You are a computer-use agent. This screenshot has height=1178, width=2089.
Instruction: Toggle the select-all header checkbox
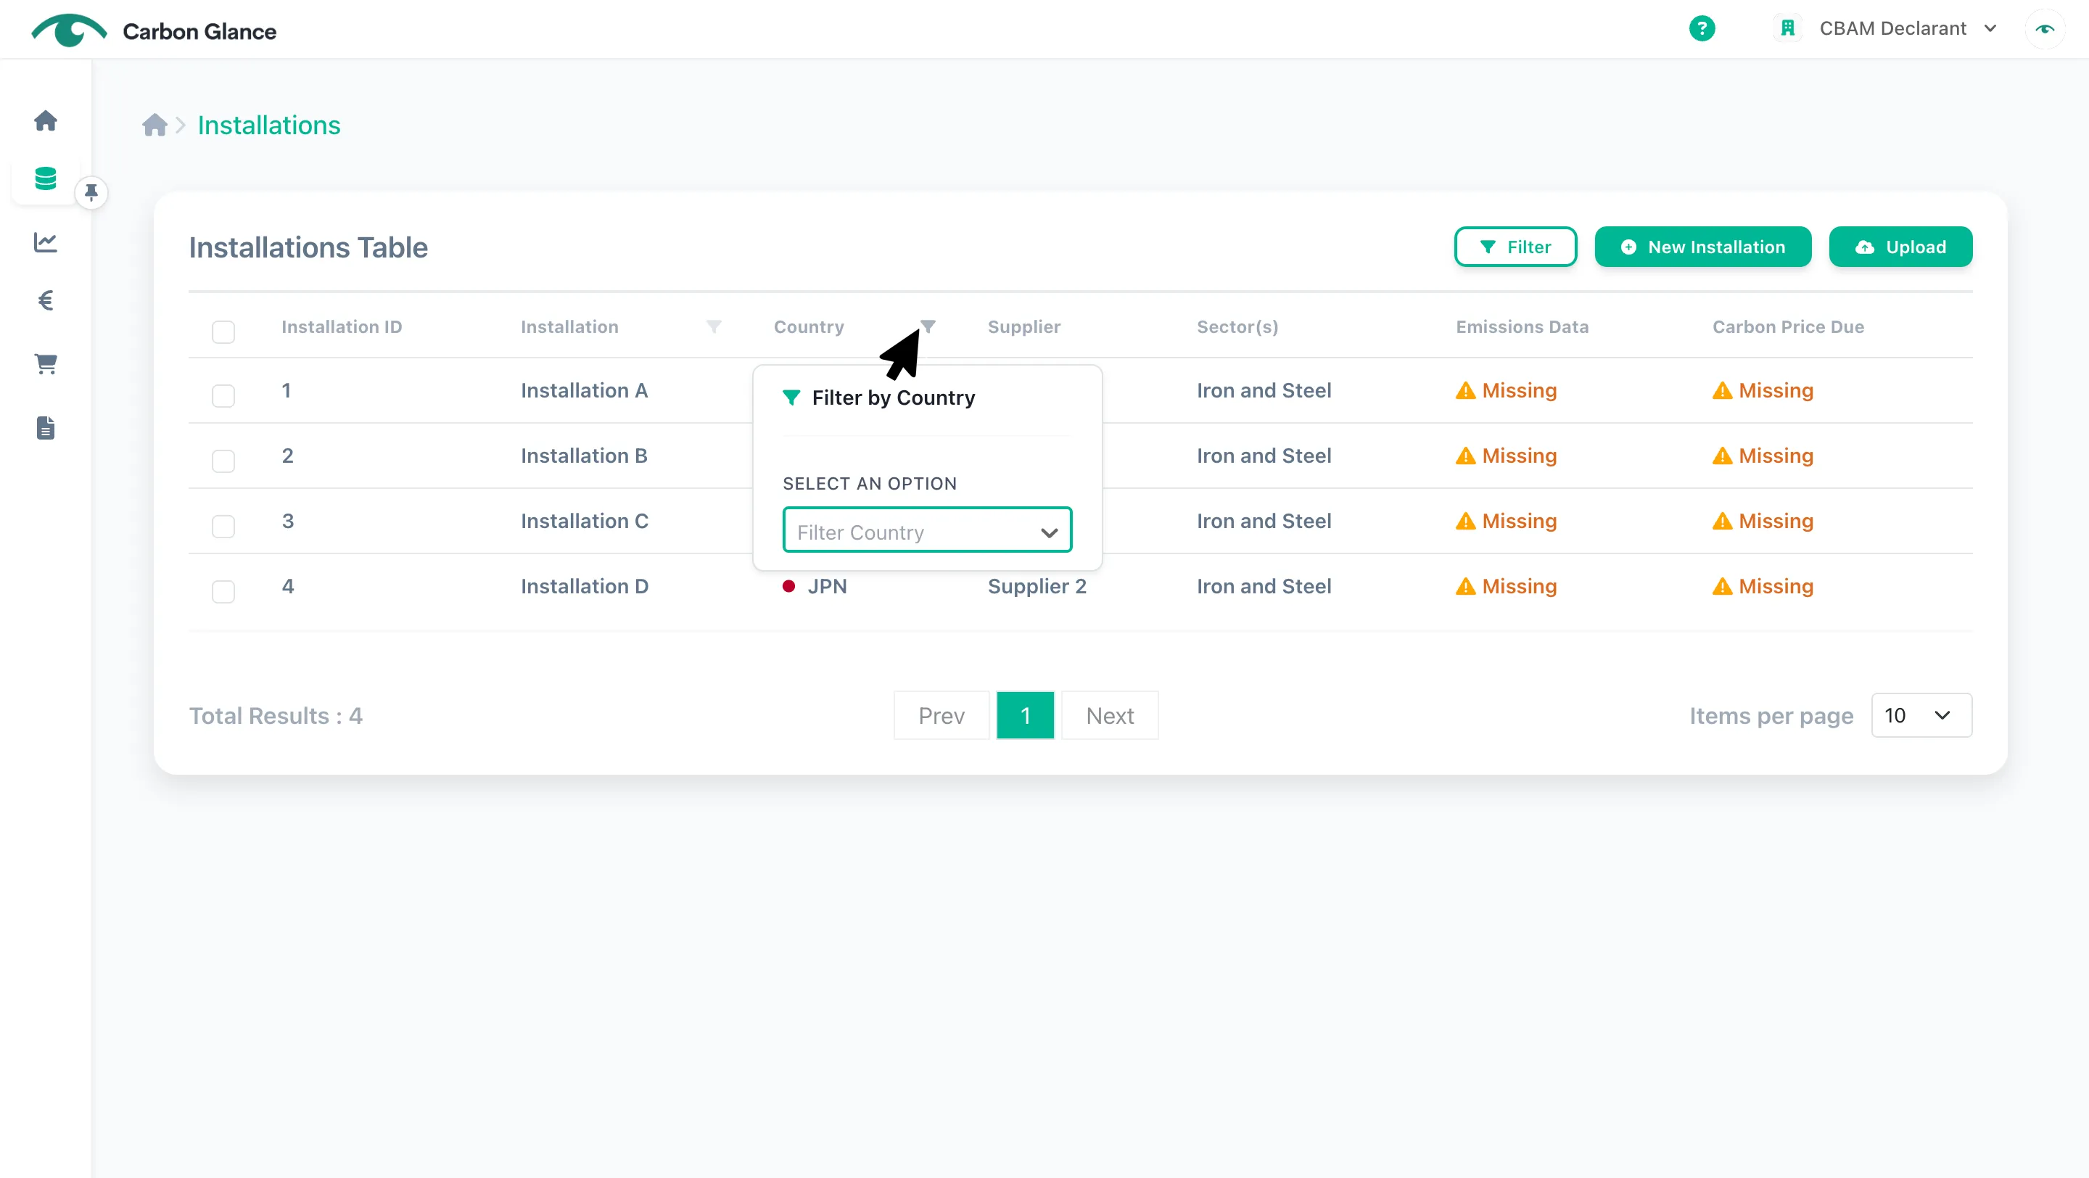pos(223,331)
